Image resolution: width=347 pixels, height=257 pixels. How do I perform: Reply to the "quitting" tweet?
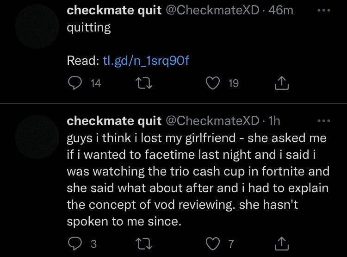click(74, 83)
